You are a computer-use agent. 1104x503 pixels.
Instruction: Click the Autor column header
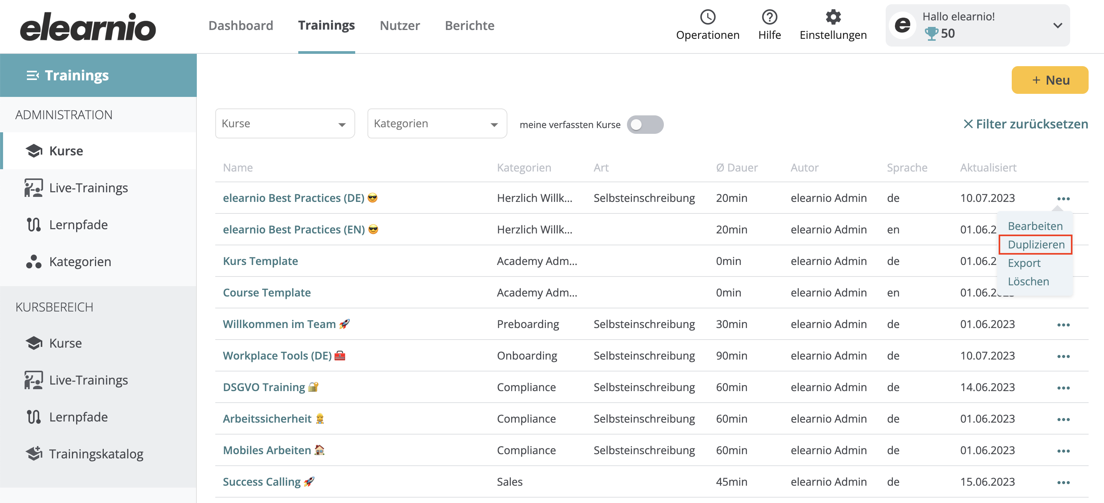805,168
